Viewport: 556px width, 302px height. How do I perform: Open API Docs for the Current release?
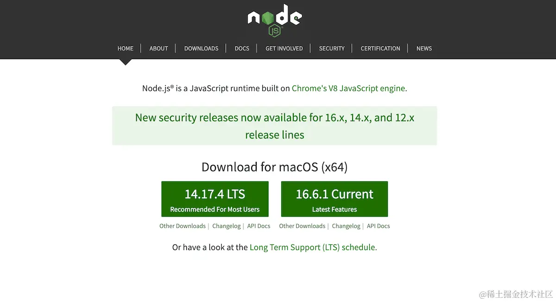coord(378,226)
